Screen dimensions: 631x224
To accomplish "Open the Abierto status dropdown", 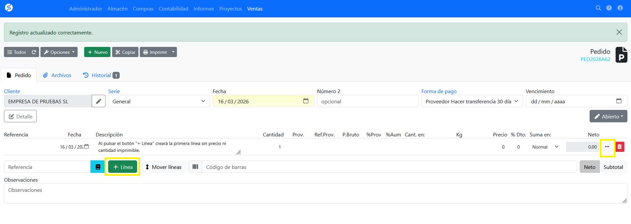I will coord(608,116).
